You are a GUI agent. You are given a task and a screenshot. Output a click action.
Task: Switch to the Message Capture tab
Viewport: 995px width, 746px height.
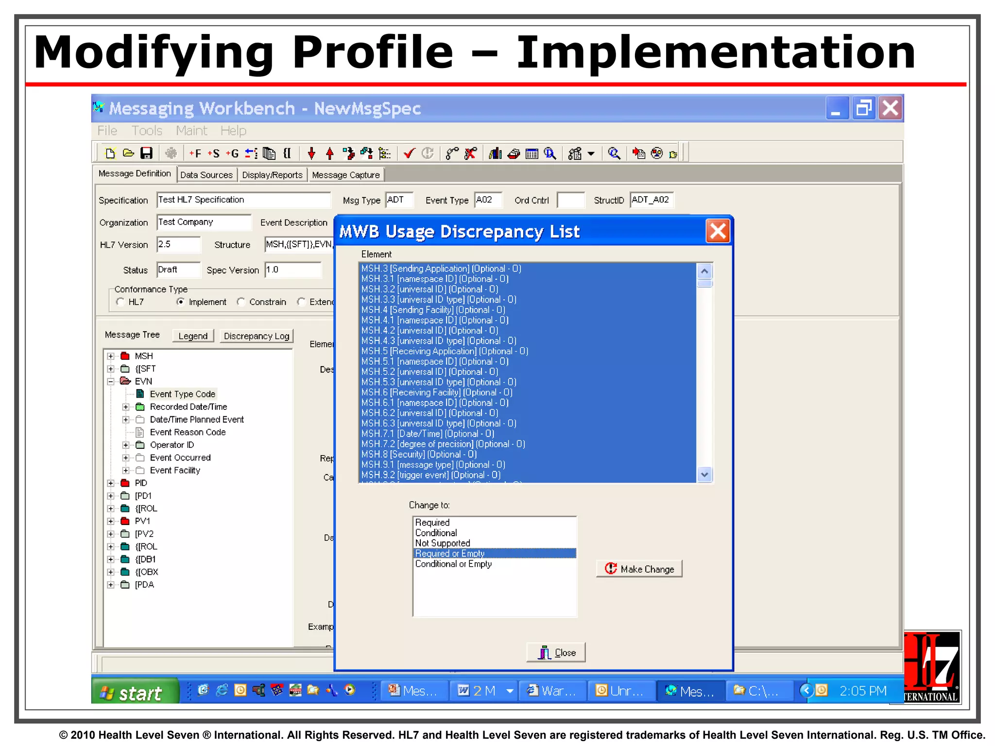coord(346,175)
